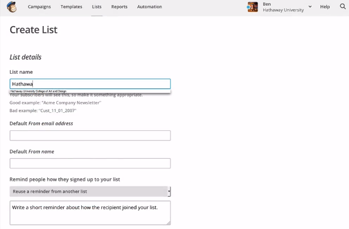
Task: Click the Create List page heading
Action: [x=34, y=30]
